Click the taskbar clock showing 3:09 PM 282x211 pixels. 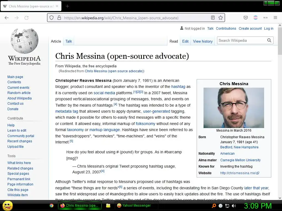pyautogui.click(x=258, y=206)
